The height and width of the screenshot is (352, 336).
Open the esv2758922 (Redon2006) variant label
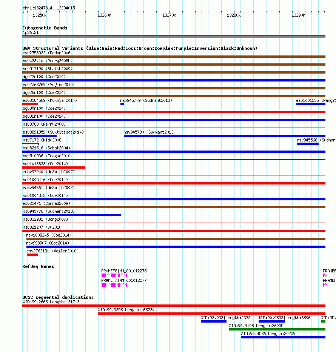tap(48, 53)
